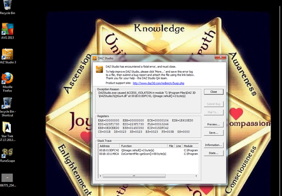Click the disabled Submit Bug button
The image size is (282, 196).
tap(214, 104)
